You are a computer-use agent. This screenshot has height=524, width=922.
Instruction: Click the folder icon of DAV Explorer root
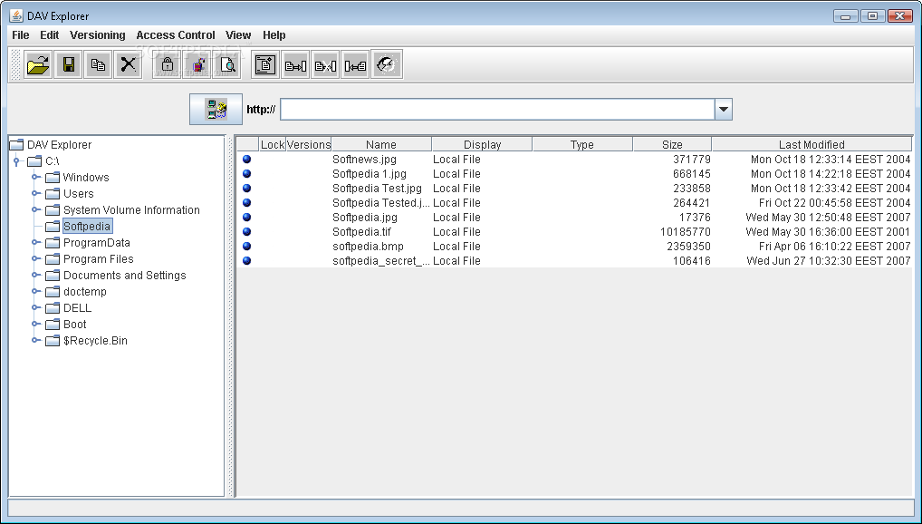[17, 144]
